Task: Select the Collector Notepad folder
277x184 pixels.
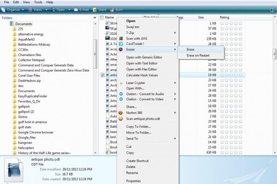Action: click(31, 60)
